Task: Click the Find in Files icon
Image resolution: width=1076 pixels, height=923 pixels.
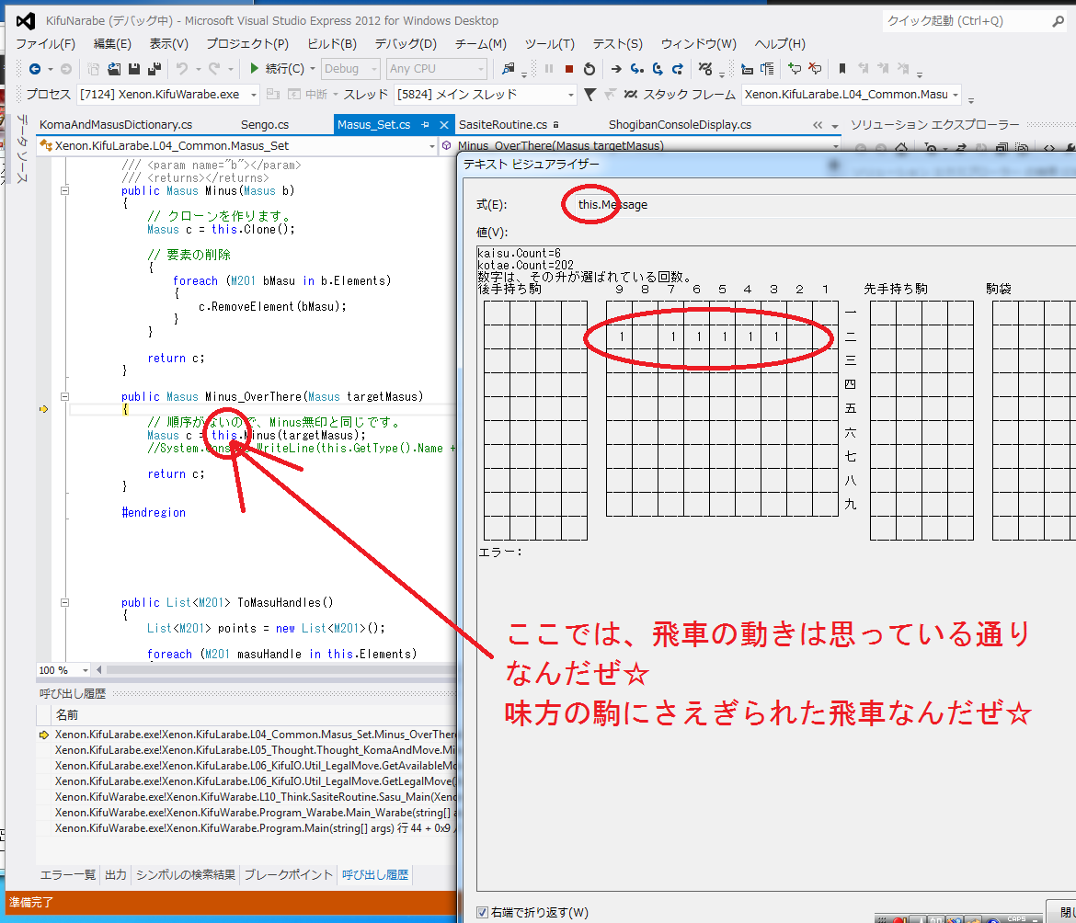Action: point(509,69)
